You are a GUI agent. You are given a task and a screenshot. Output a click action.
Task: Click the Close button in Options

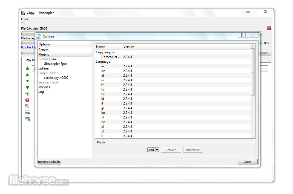click(x=247, y=162)
